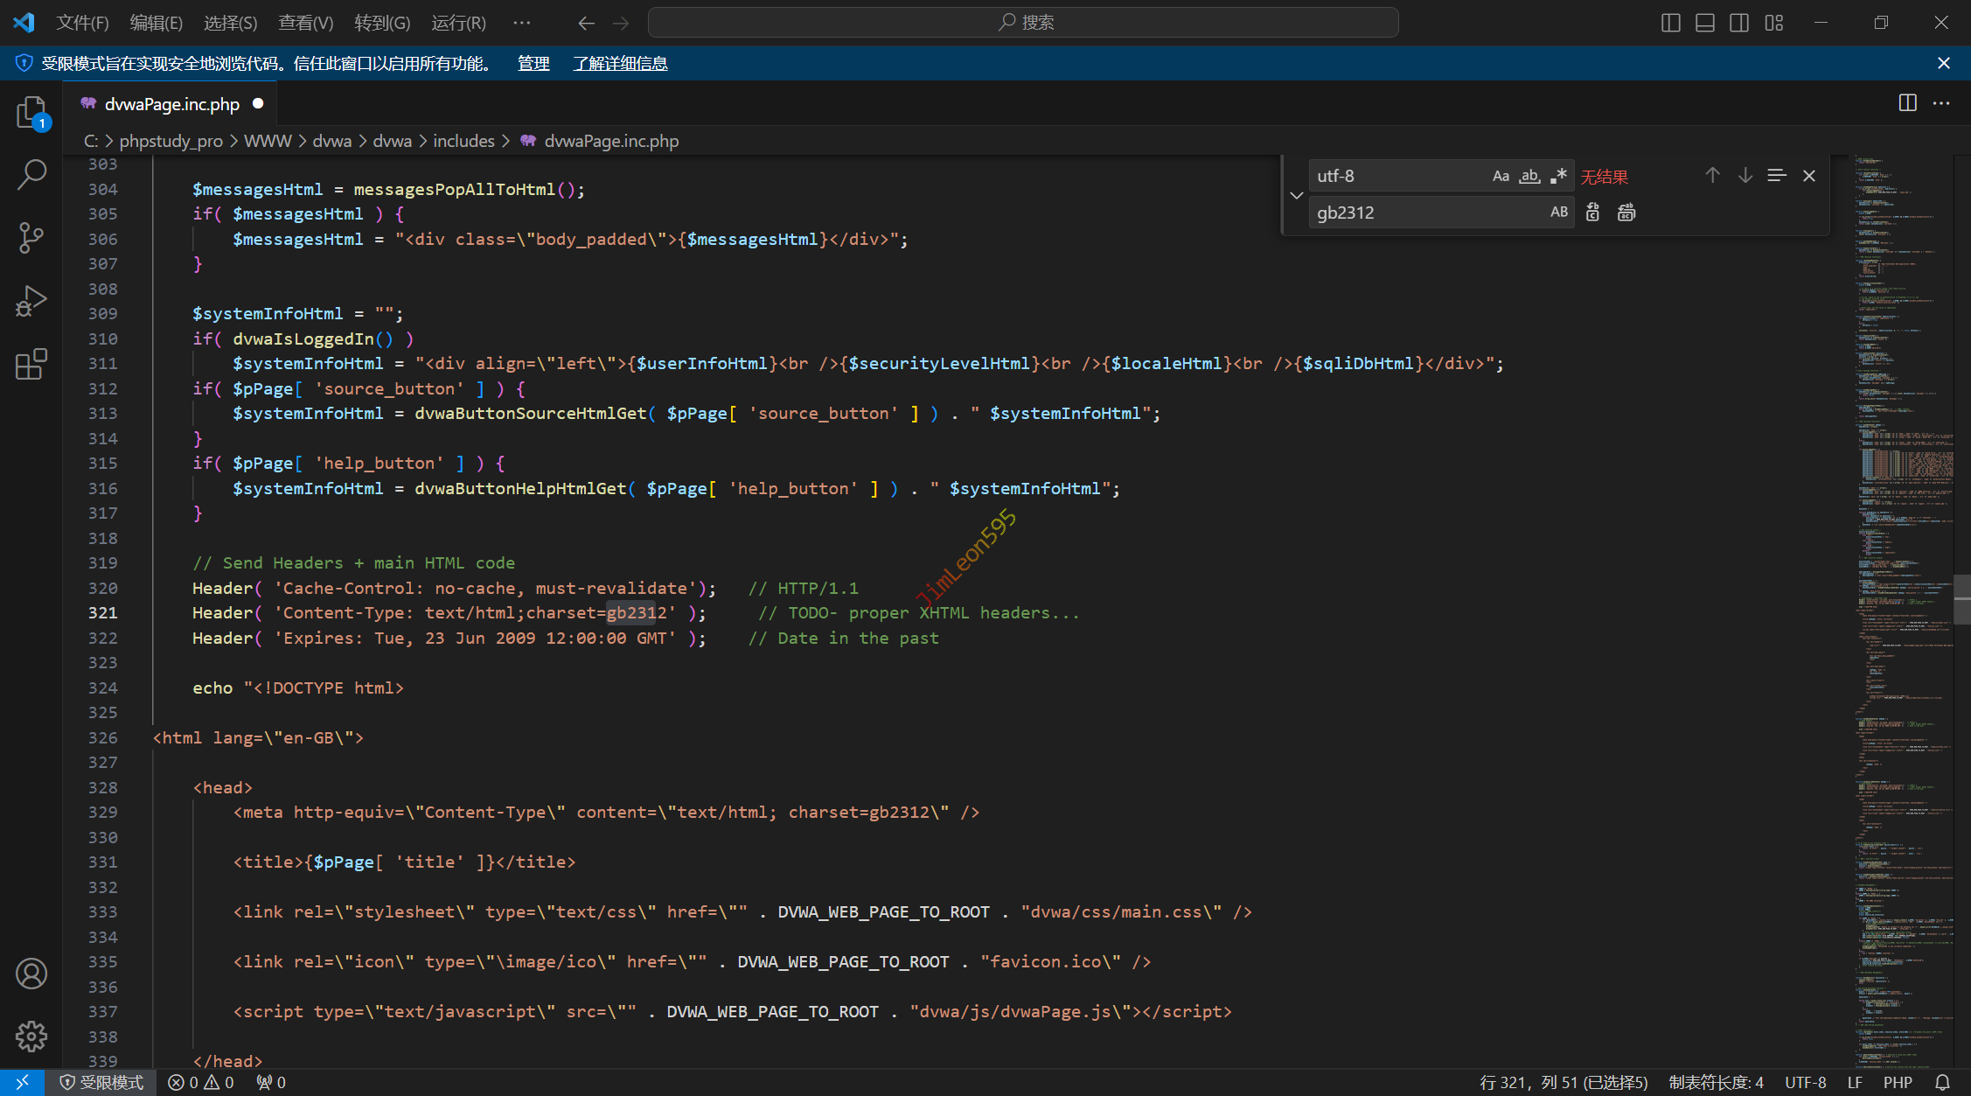This screenshot has height=1096, width=1971.
Task: Split the editor to the right
Action: 1907,103
